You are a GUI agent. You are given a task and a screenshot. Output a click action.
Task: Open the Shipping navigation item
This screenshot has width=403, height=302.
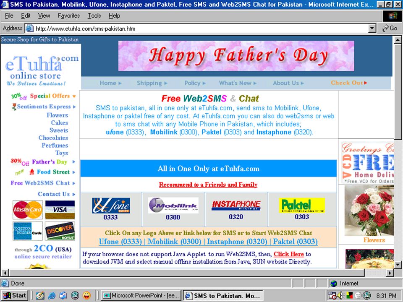(152, 83)
